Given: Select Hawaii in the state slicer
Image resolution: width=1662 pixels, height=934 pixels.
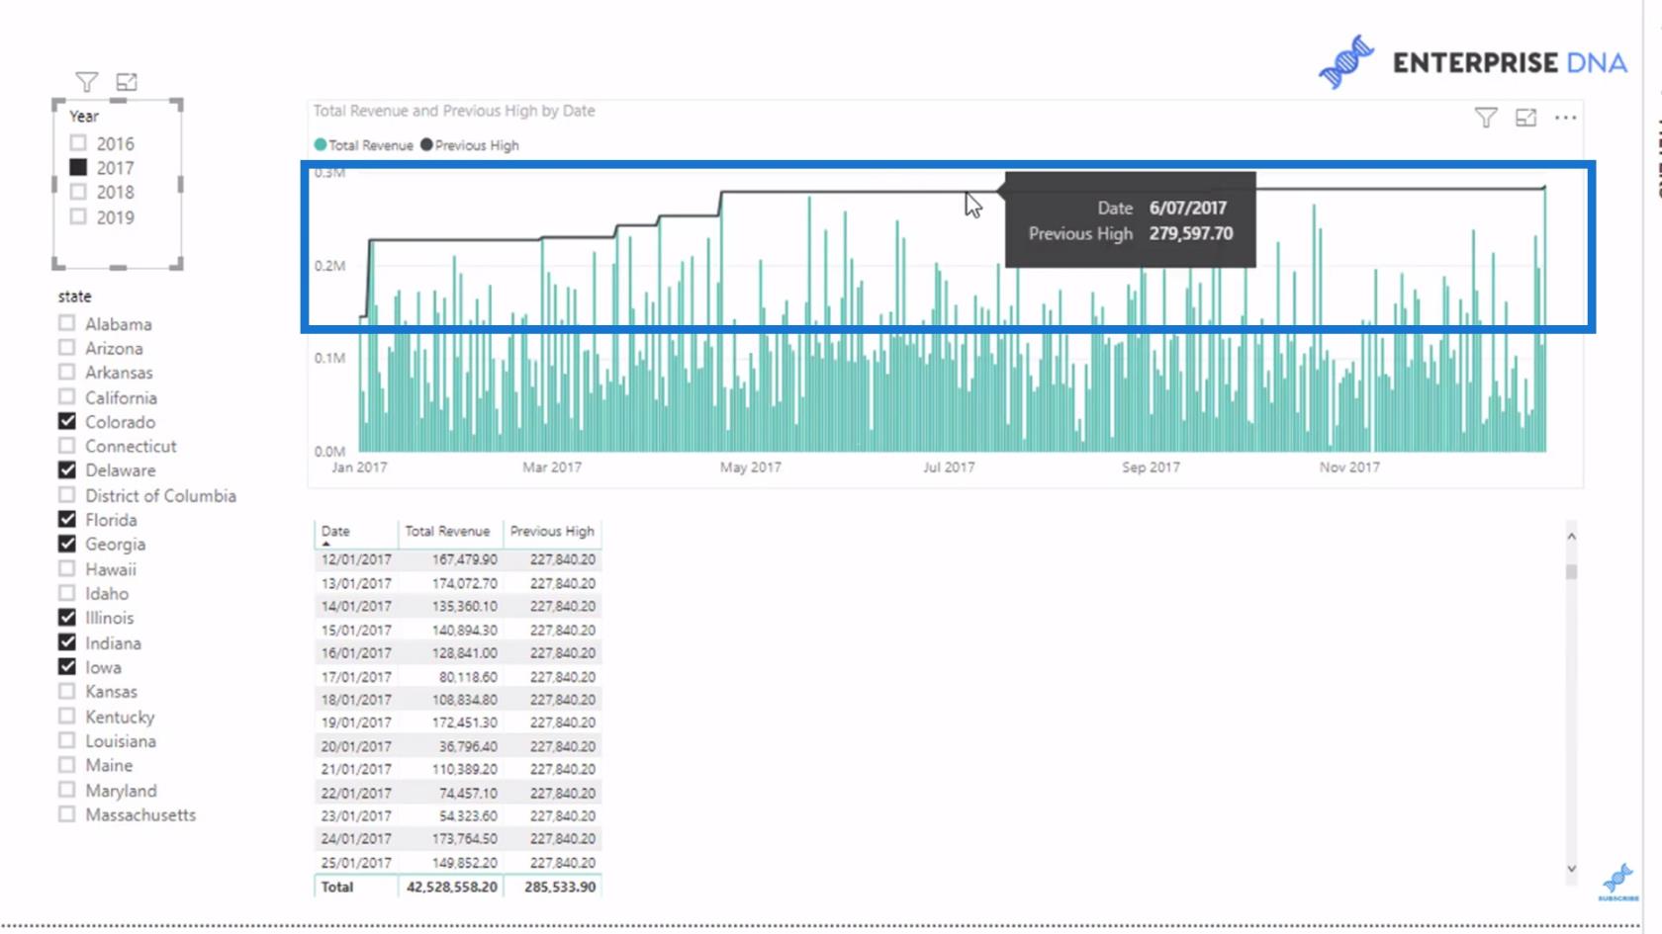Looking at the screenshot, I should point(66,568).
